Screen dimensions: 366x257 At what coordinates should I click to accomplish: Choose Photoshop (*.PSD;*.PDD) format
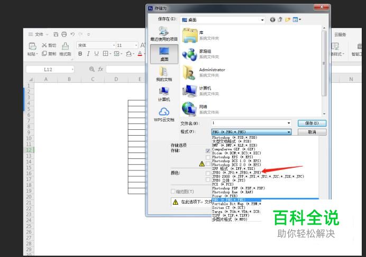tap(234, 137)
